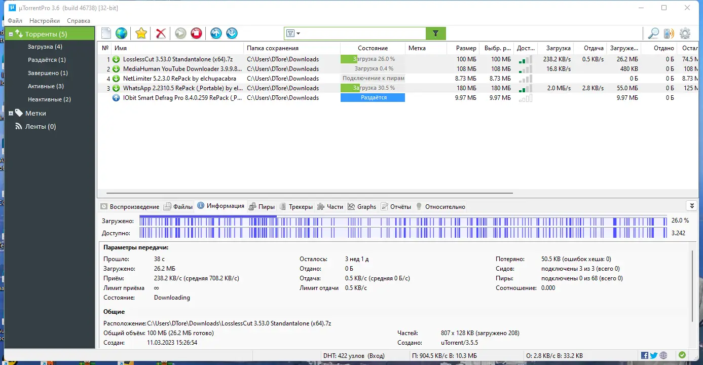This screenshot has height=365, width=703.
Task: Open the Трекеры tab
Action: tap(297, 206)
